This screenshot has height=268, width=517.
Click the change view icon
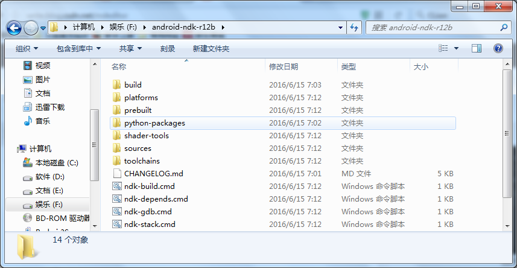coord(443,48)
